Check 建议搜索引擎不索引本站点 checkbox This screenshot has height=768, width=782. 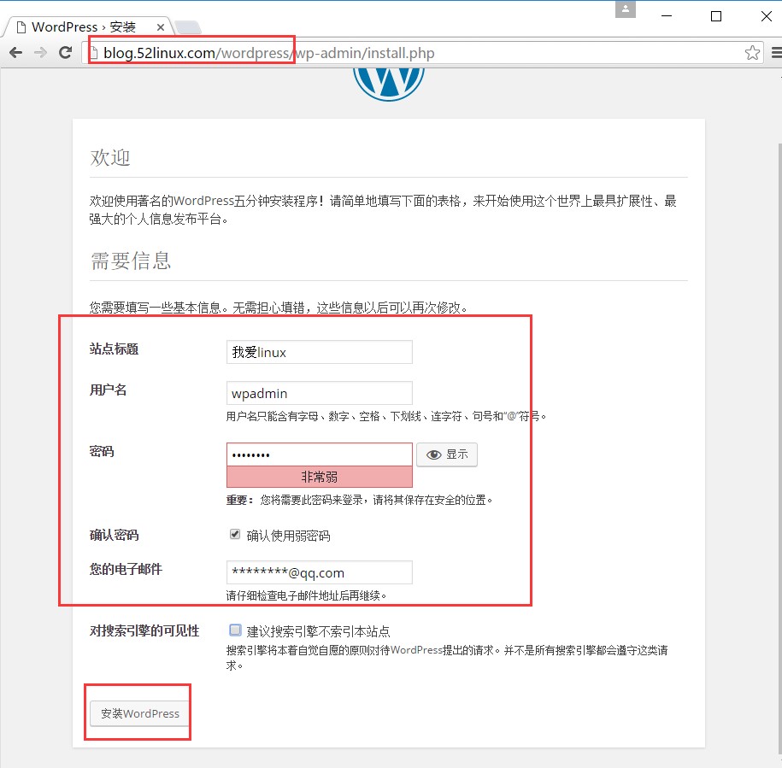235,630
